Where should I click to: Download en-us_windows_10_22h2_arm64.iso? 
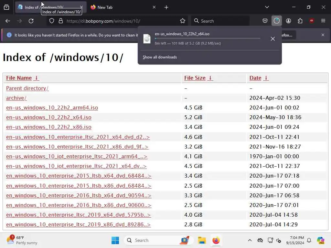[x=52, y=108]
